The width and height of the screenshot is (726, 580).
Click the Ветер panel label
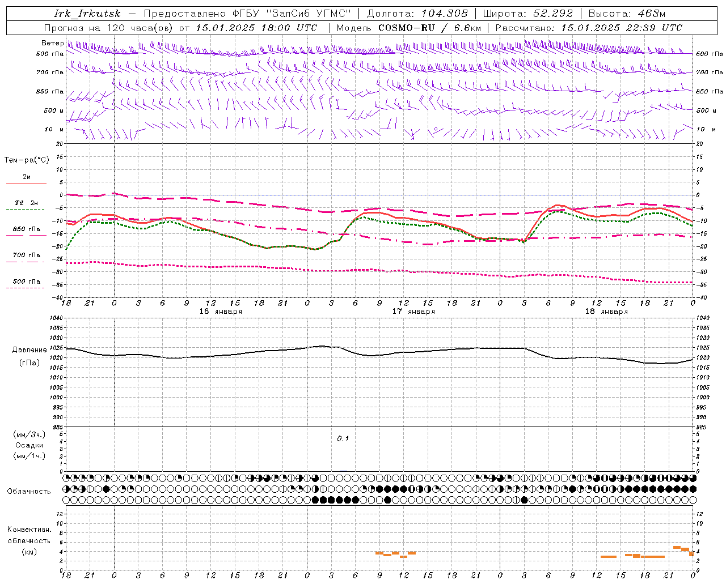[52, 43]
